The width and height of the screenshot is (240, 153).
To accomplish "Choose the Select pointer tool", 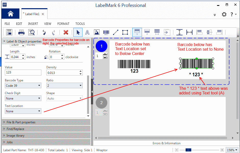I will coord(78,32).
